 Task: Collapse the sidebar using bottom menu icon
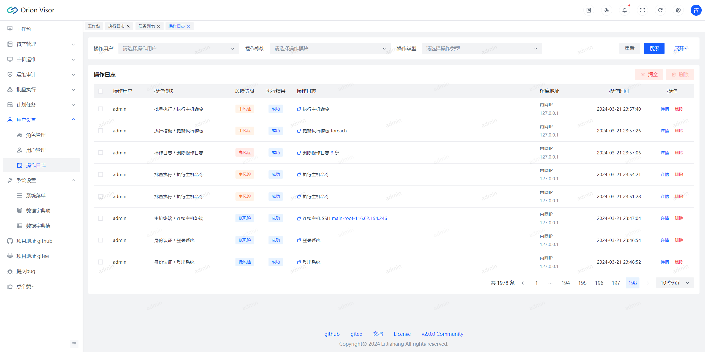click(74, 343)
